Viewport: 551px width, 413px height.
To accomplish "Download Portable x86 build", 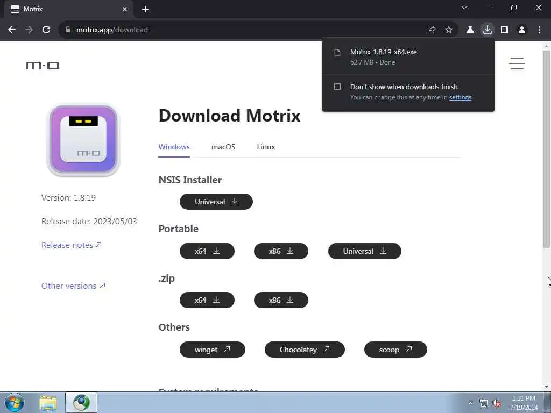I will [x=281, y=251].
